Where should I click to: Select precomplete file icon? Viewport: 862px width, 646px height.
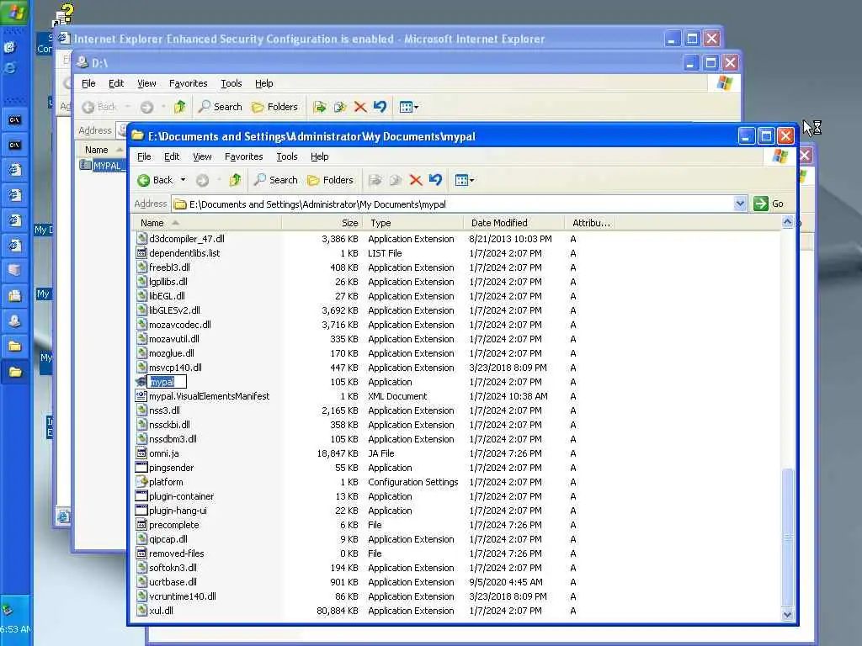click(x=141, y=525)
